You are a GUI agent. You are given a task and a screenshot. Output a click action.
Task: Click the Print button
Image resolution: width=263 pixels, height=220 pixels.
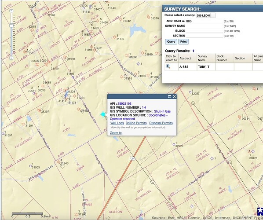[x=183, y=42]
